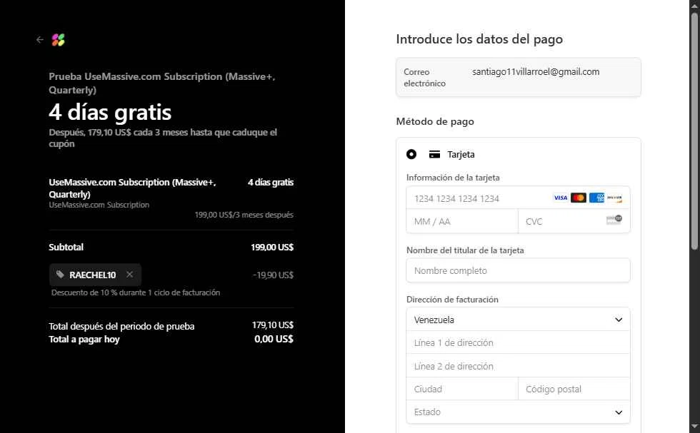This screenshot has height=433, width=700.
Task: Click the scrollbar down arrow
Action: [x=694, y=427]
